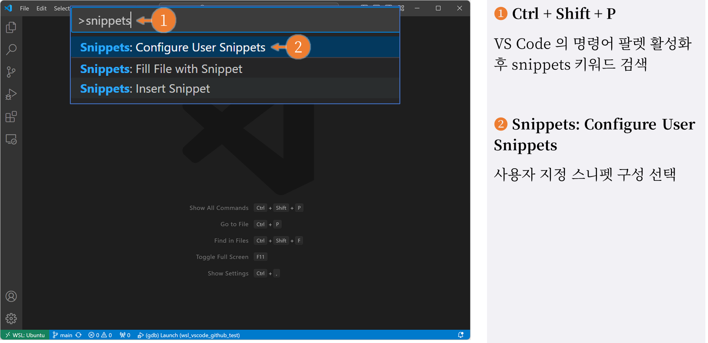Open the Selection menu

click(x=62, y=8)
